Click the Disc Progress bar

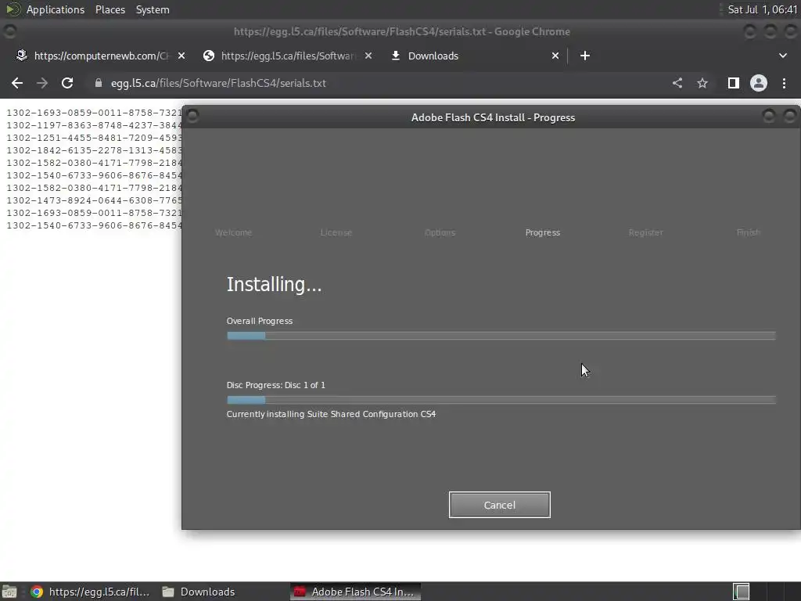coord(501,400)
